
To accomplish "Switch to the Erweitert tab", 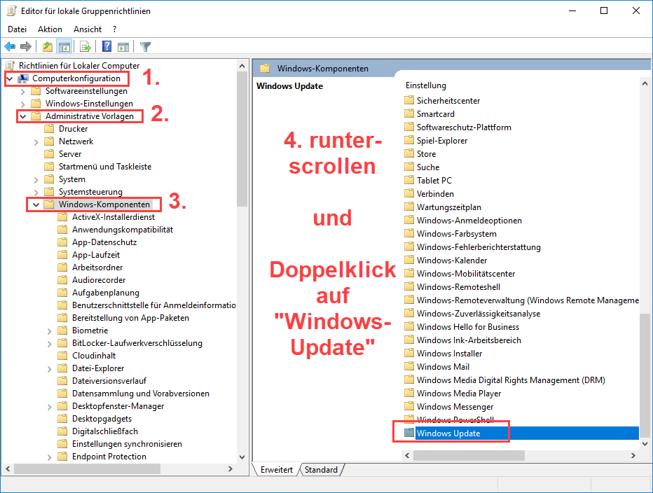I will [x=277, y=470].
